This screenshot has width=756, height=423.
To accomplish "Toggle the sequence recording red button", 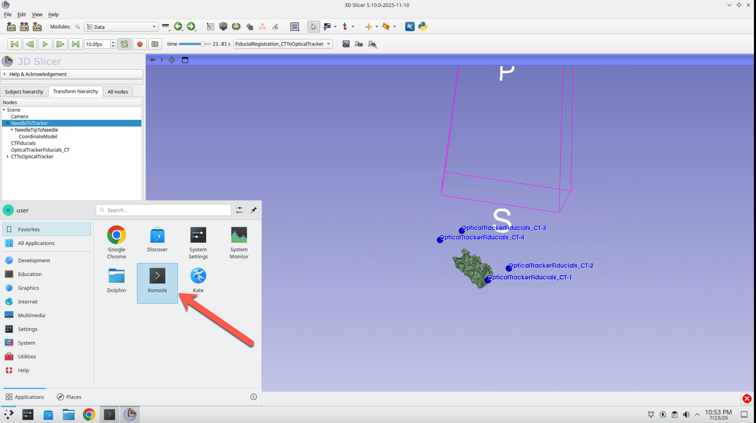I will pos(139,44).
